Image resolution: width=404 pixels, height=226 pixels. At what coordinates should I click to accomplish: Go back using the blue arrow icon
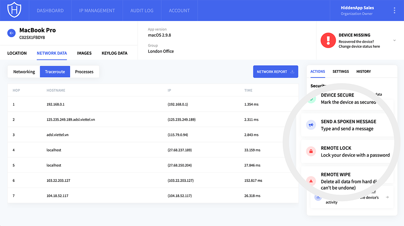[x=11, y=33]
